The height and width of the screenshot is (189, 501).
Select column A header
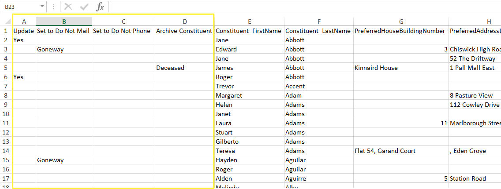pos(24,22)
